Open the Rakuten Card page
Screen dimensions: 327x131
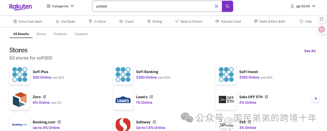click(231, 21)
